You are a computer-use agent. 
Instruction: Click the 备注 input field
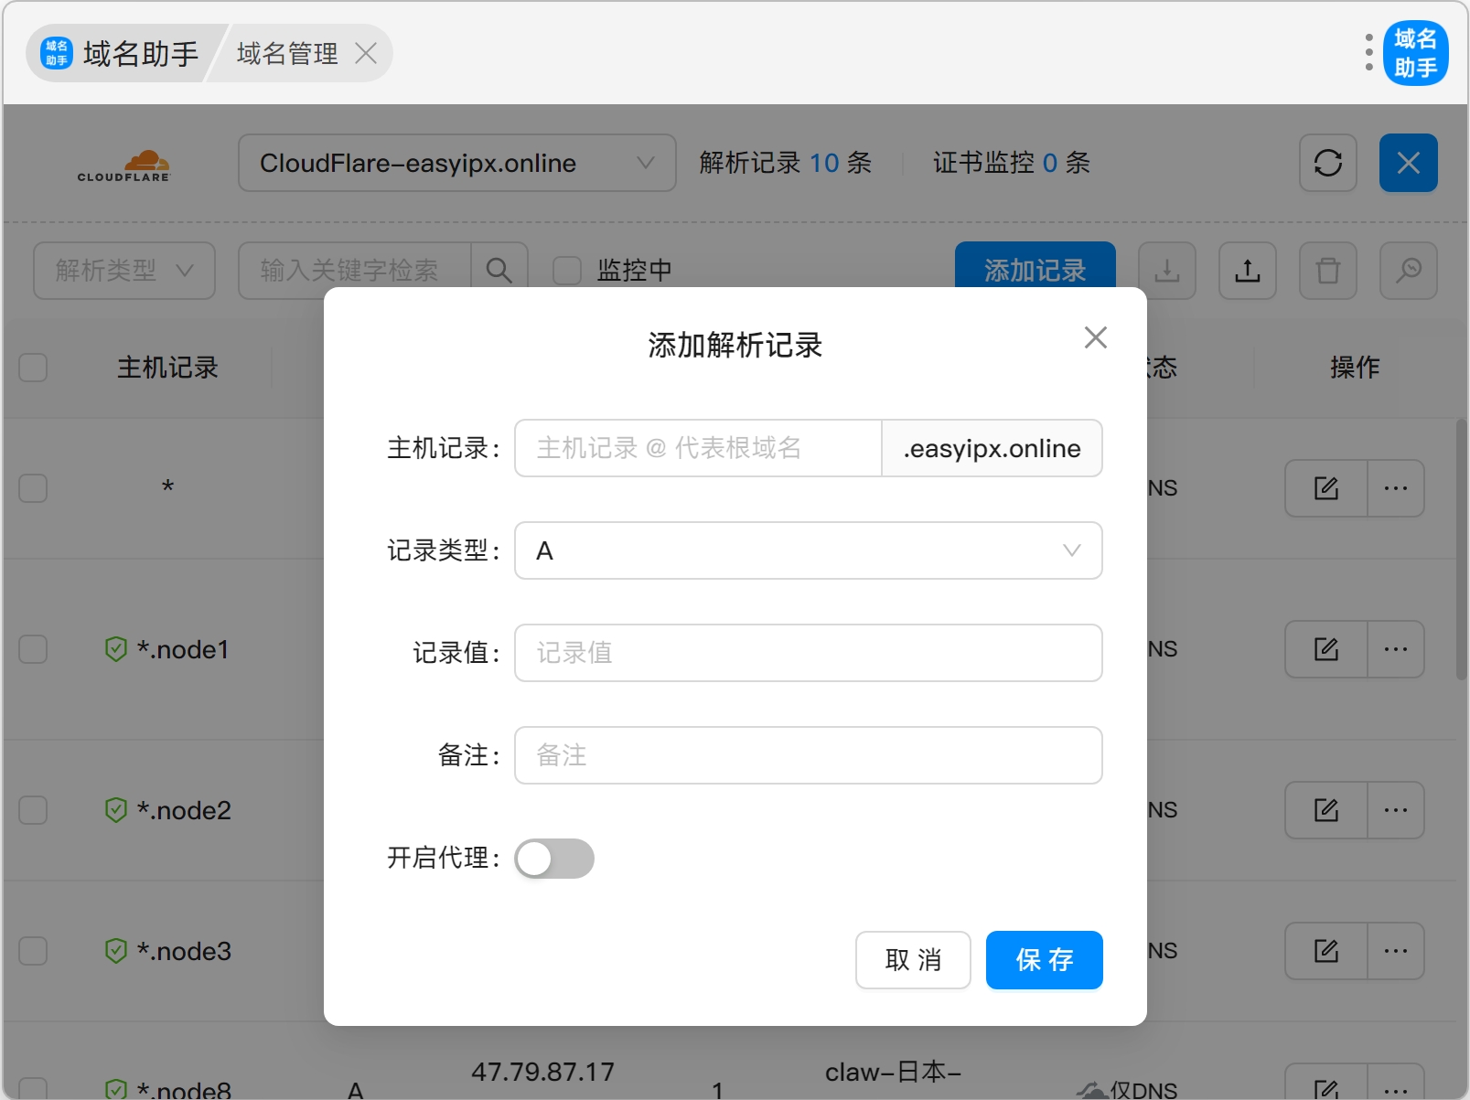[809, 755]
